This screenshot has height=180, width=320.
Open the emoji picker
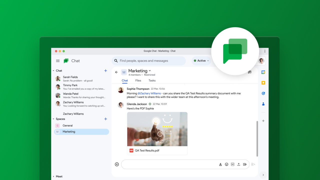pos(226,164)
